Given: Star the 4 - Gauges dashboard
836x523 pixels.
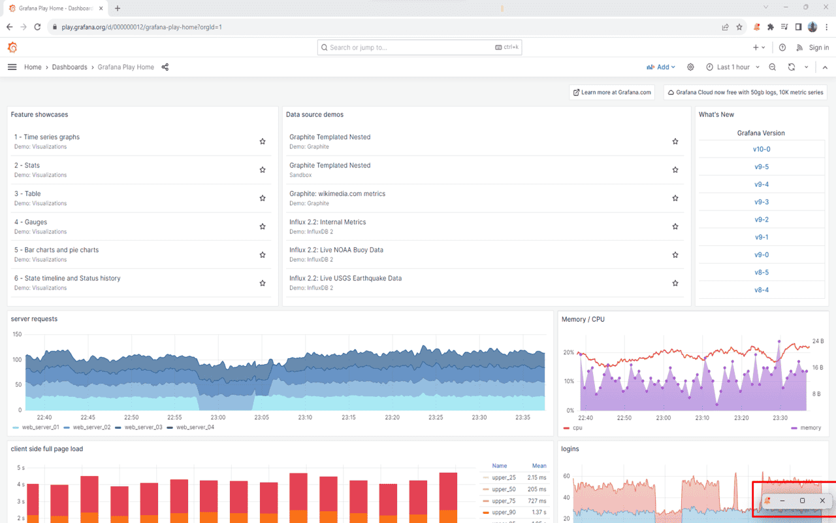Looking at the screenshot, I should (x=263, y=226).
